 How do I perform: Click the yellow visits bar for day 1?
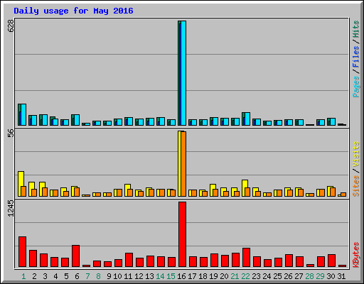click(x=20, y=184)
